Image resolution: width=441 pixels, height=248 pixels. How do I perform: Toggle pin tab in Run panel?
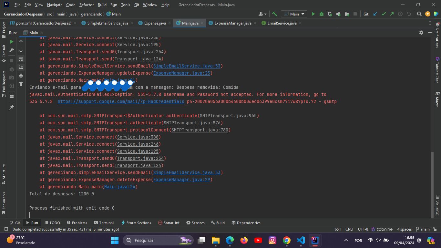[x=12, y=107]
